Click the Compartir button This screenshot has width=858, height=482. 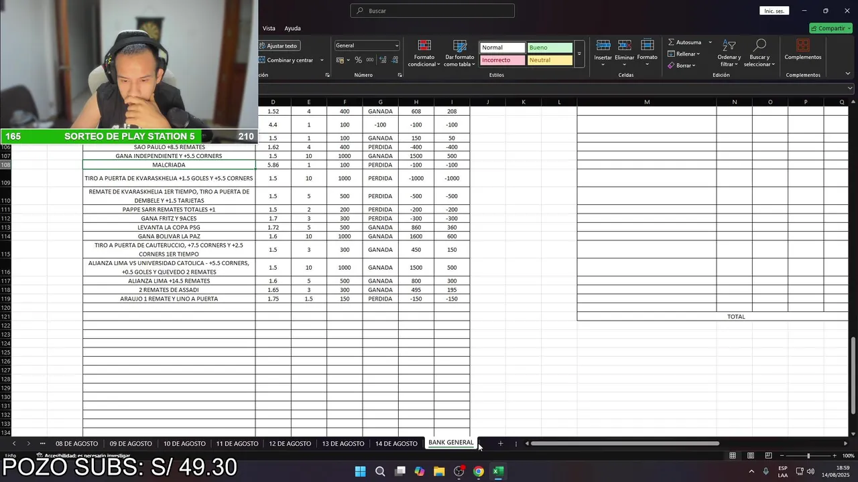[831, 28]
